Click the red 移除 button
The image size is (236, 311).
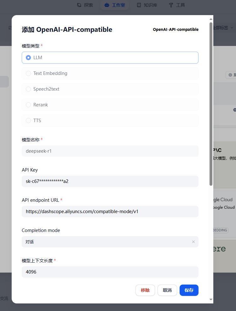click(145, 290)
